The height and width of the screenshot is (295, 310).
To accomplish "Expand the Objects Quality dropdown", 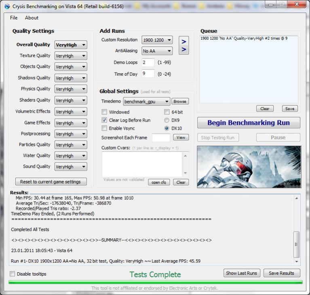I will click(x=71, y=66).
